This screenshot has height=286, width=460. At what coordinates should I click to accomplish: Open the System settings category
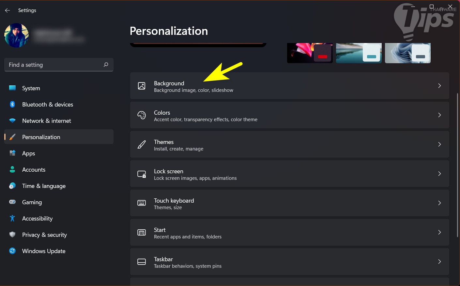tap(31, 88)
